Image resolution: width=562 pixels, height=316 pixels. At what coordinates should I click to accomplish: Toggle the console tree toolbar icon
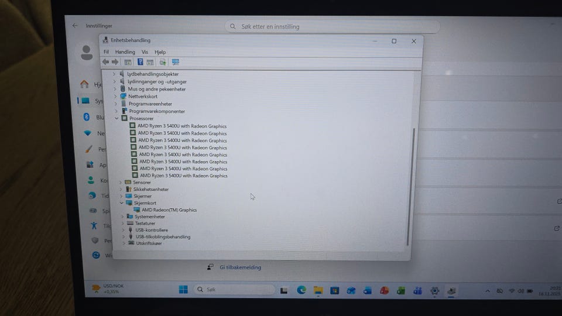[128, 63]
